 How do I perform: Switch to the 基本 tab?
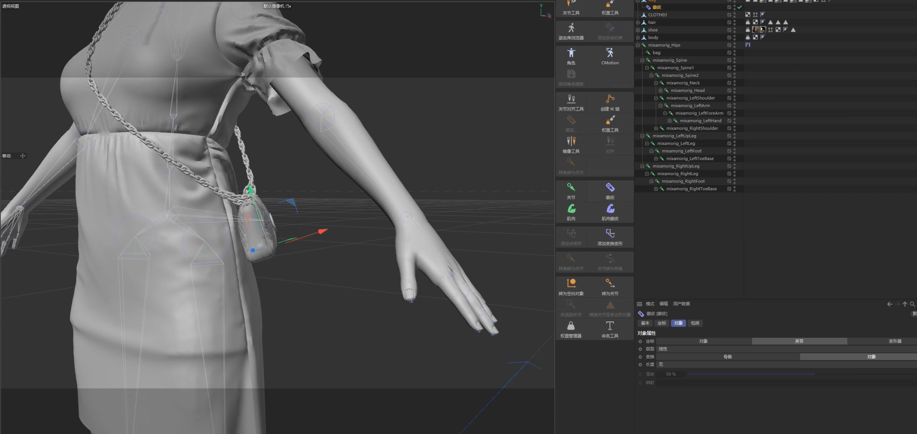(645, 323)
